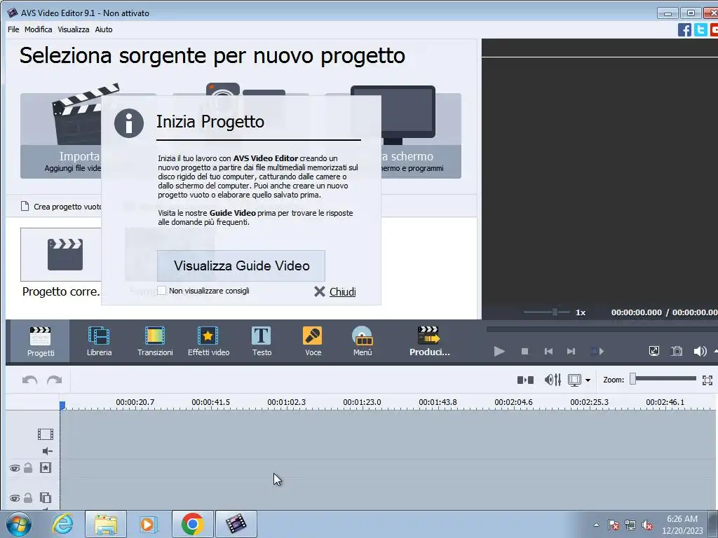Adjust the timeline Zoom slider

664,379
